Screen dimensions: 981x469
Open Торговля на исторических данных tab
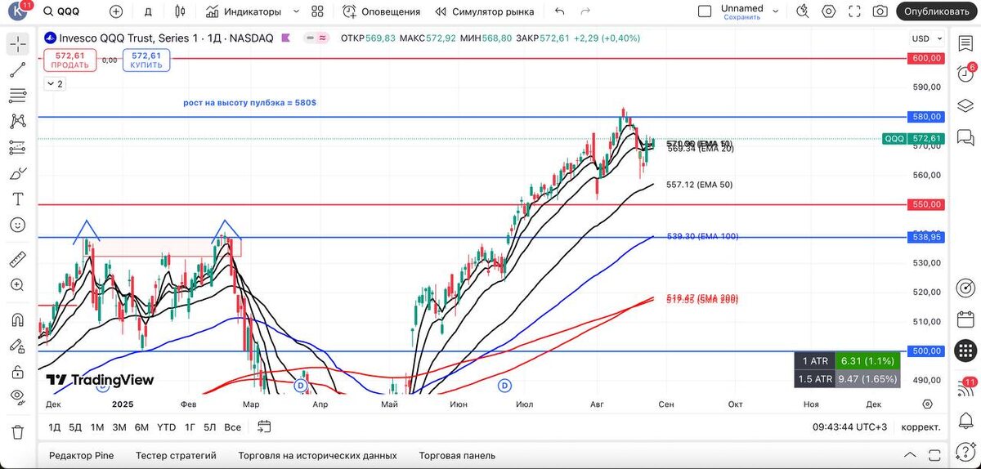318,456
